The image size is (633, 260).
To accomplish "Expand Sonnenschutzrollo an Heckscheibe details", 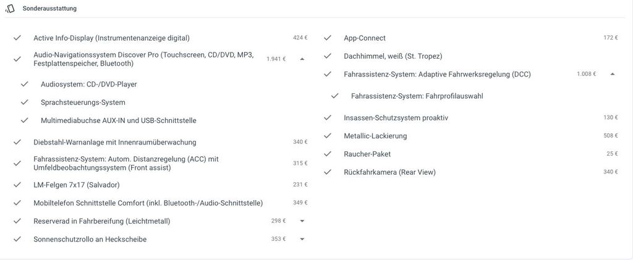I will [302, 239].
